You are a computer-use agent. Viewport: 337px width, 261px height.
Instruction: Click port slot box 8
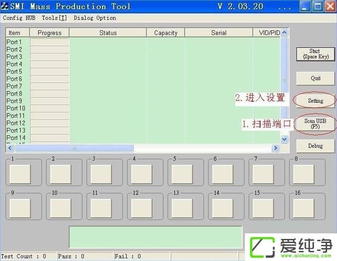point(304,174)
